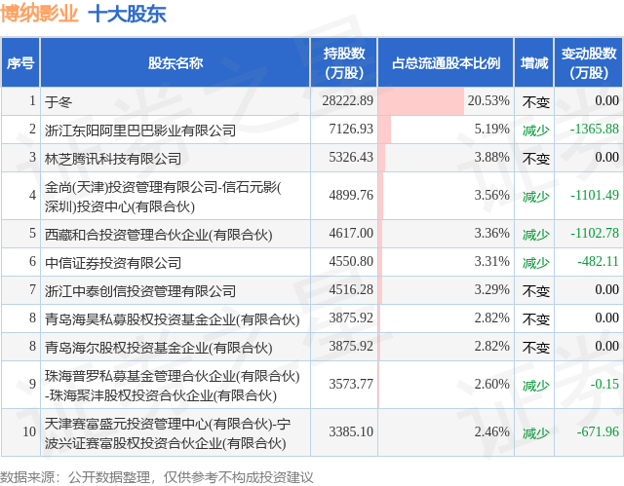Viewport: 624px width, 486px height.
Task: Click the holding value 3573.77
Action: [351, 385]
